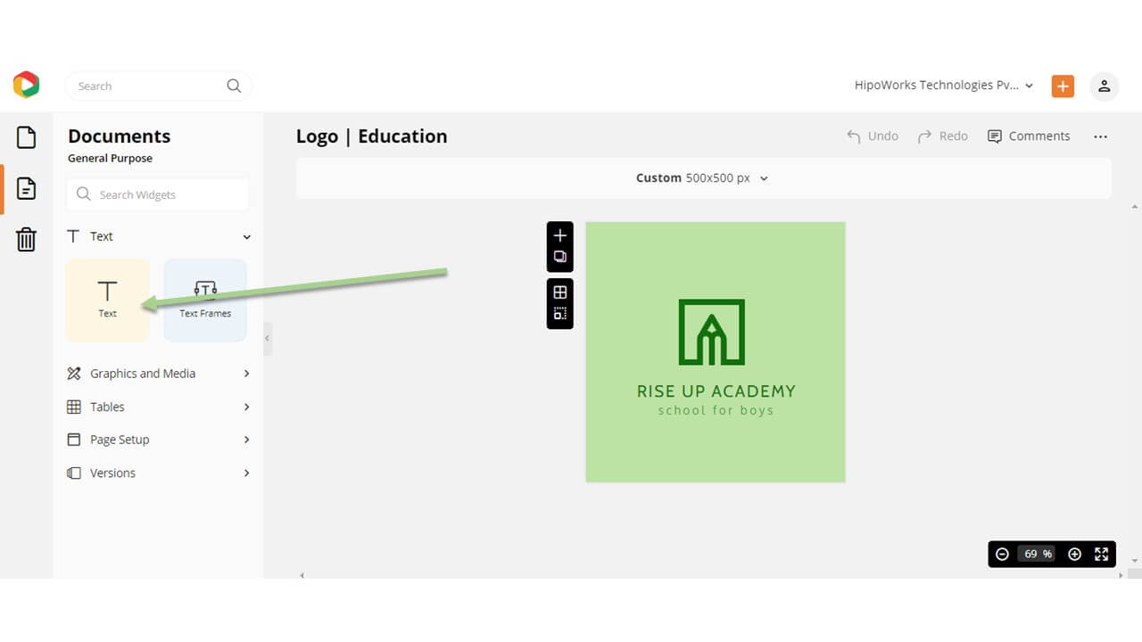Image resolution: width=1142 pixels, height=642 pixels.
Task: Select the Text widget in the widgets panel
Action: 107,299
